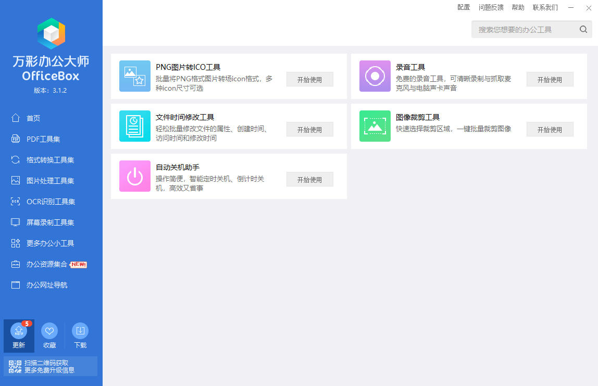This screenshot has width=598, height=386.
Task: Click the 图像裁剪工具 cropping tool icon
Action: tap(375, 126)
